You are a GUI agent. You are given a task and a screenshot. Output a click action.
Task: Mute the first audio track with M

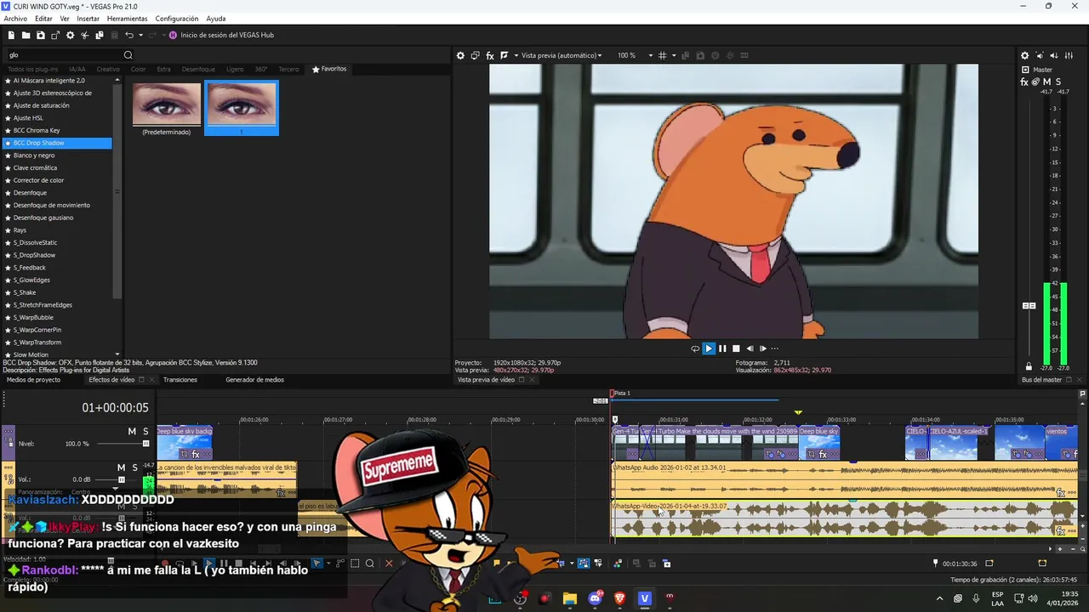[x=121, y=467]
